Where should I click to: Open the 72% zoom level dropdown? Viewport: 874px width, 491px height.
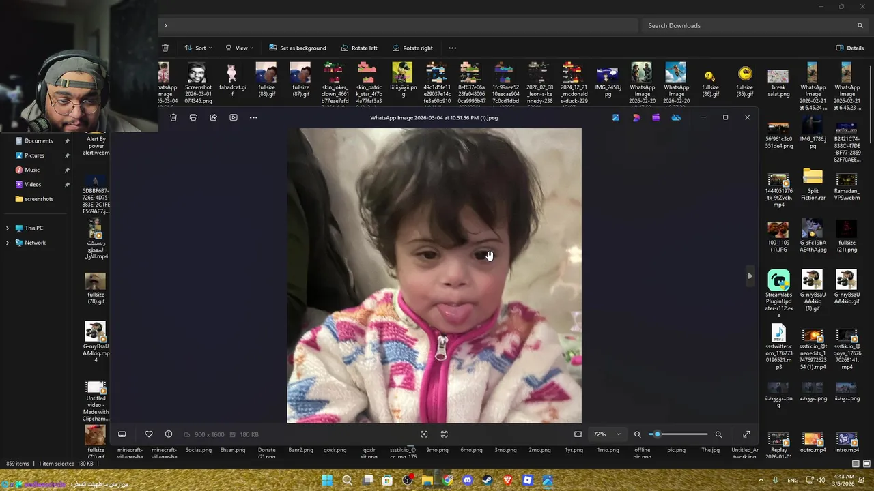607,434
